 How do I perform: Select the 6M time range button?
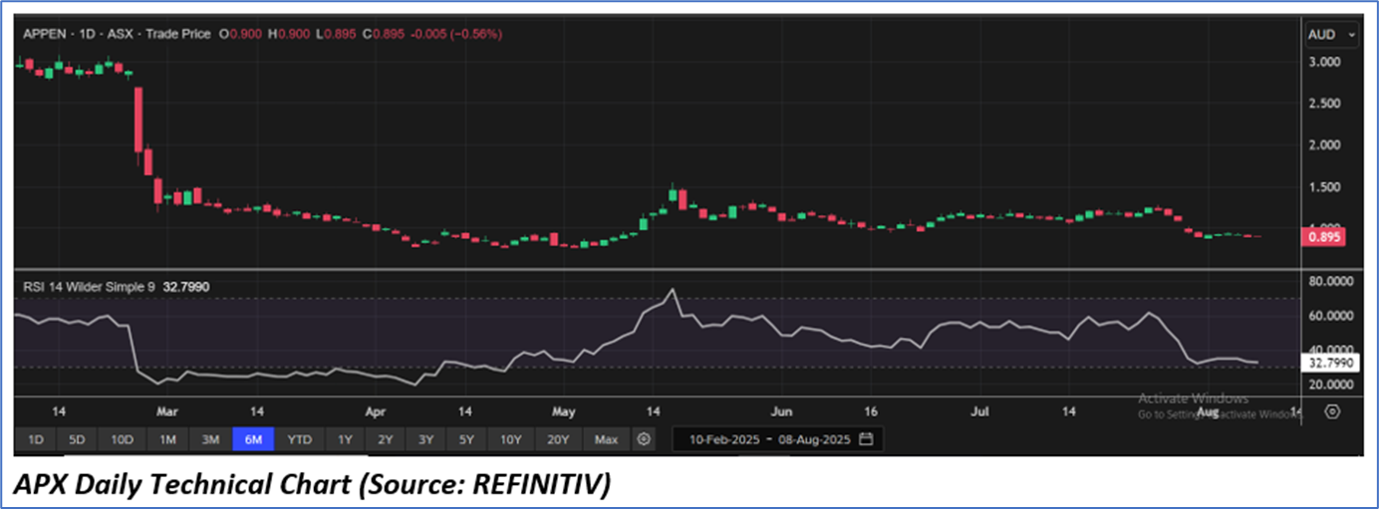click(253, 439)
